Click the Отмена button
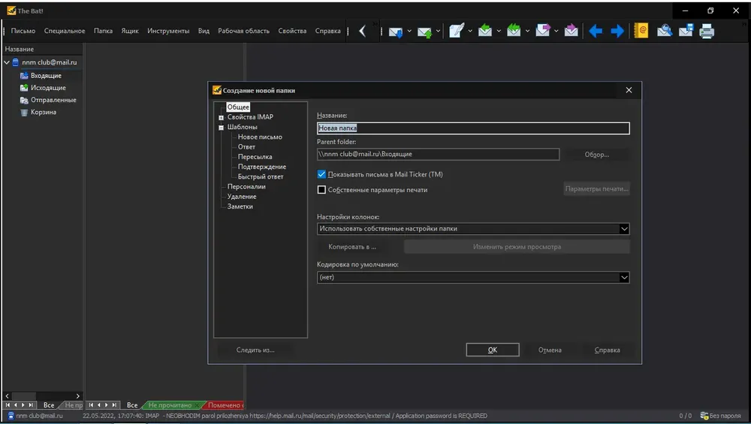This screenshot has width=751, height=424. click(x=550, y=350)
